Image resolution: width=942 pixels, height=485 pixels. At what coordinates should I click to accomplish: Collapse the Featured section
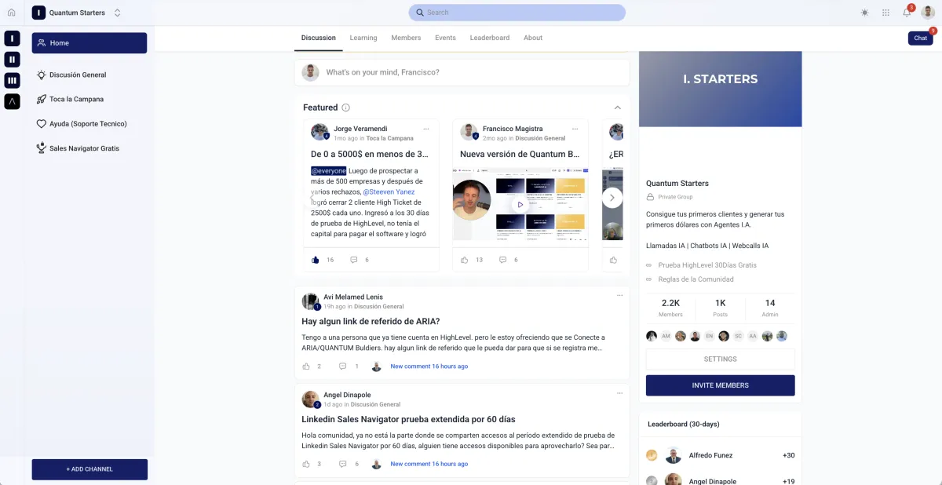click(618, 108)
